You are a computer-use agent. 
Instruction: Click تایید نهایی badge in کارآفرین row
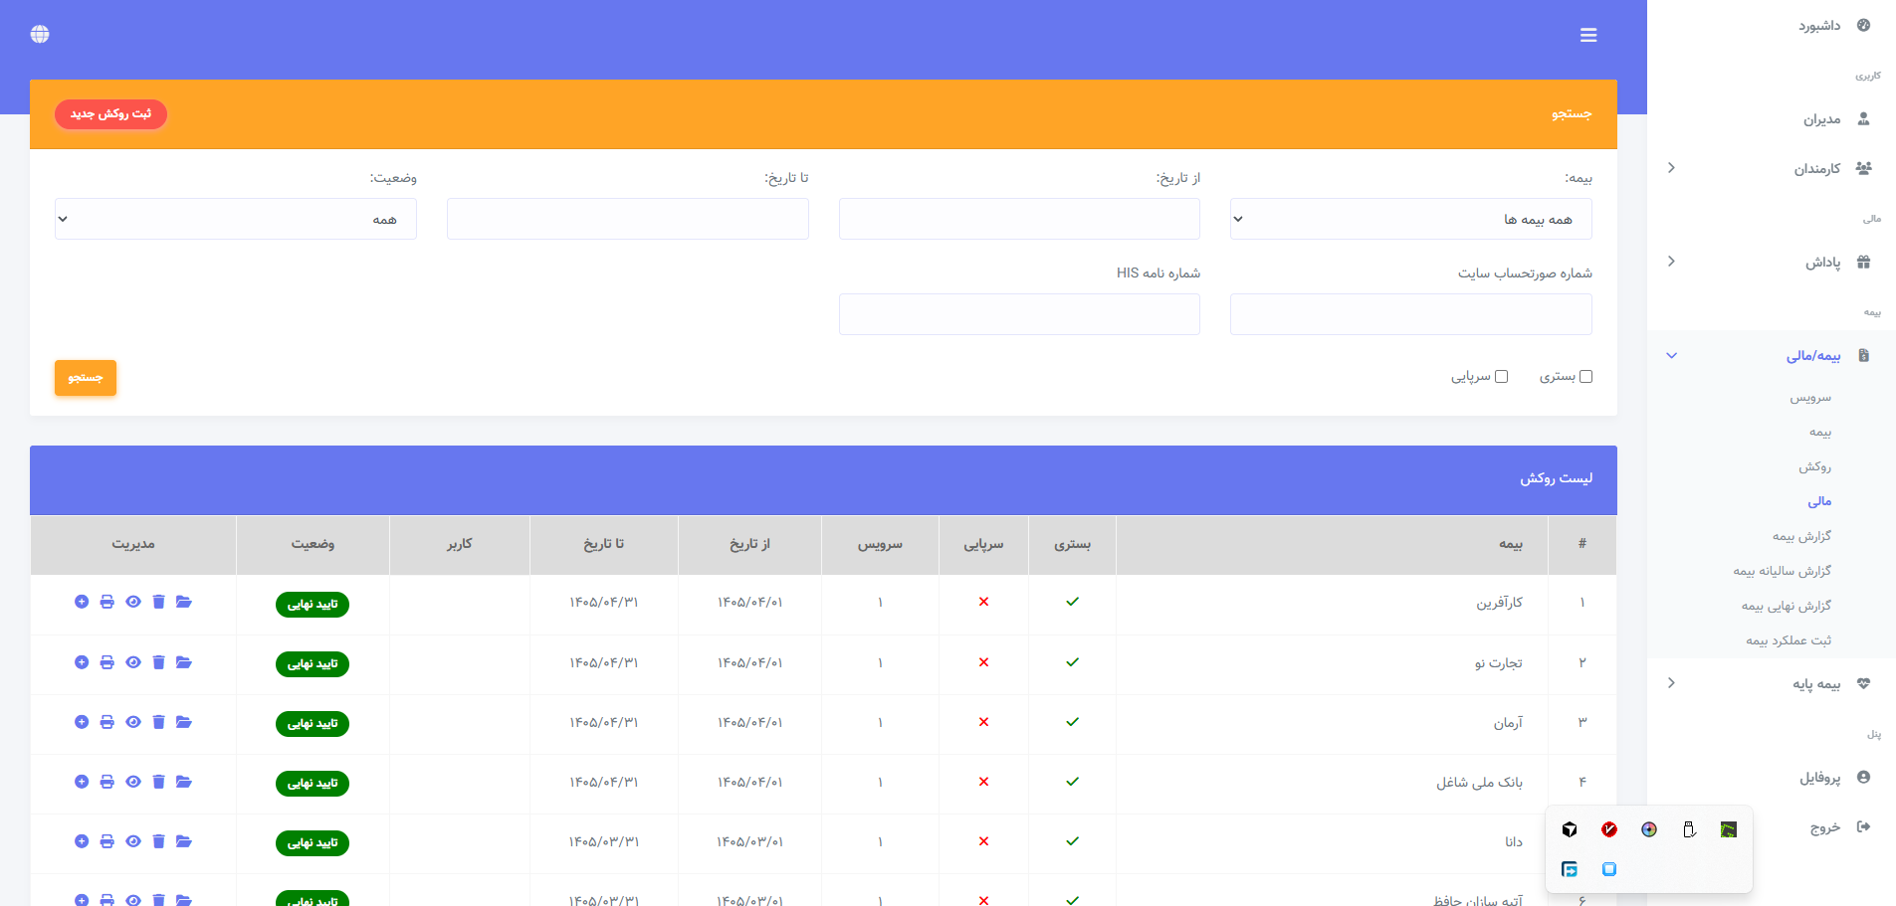coord(313,604)
